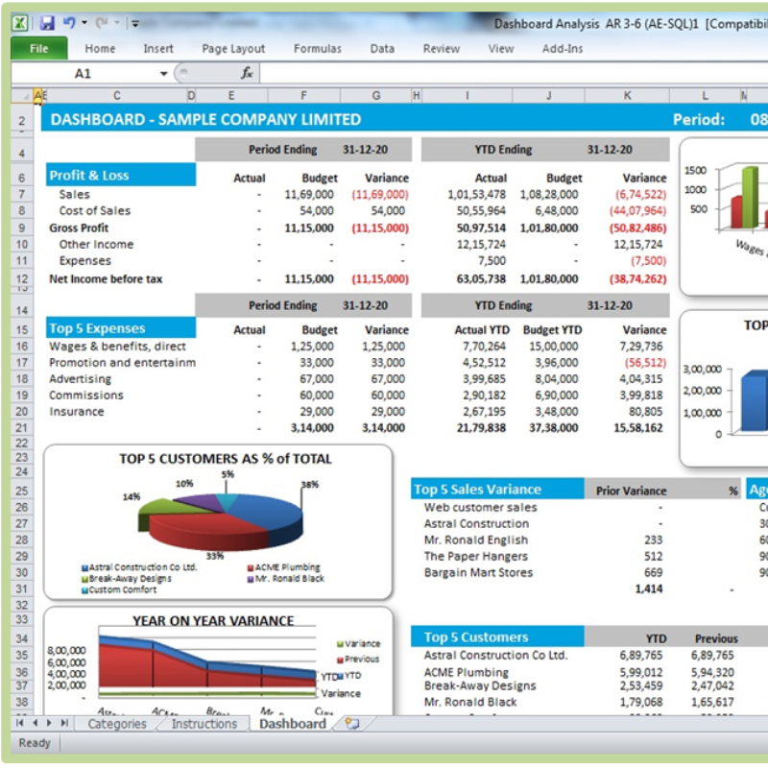Image resolution: width=768 pixels, height=768 pixels.
Task: Go to first sheet with navigation arrow
Action: (x=20, y=723)
